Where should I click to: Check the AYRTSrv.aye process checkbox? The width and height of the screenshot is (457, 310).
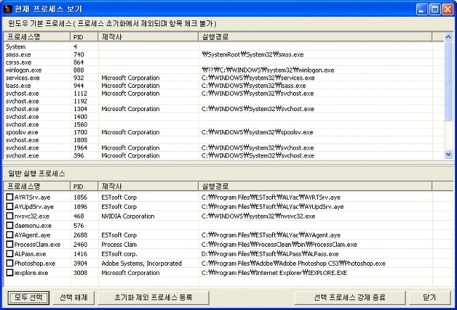(10, 198)
